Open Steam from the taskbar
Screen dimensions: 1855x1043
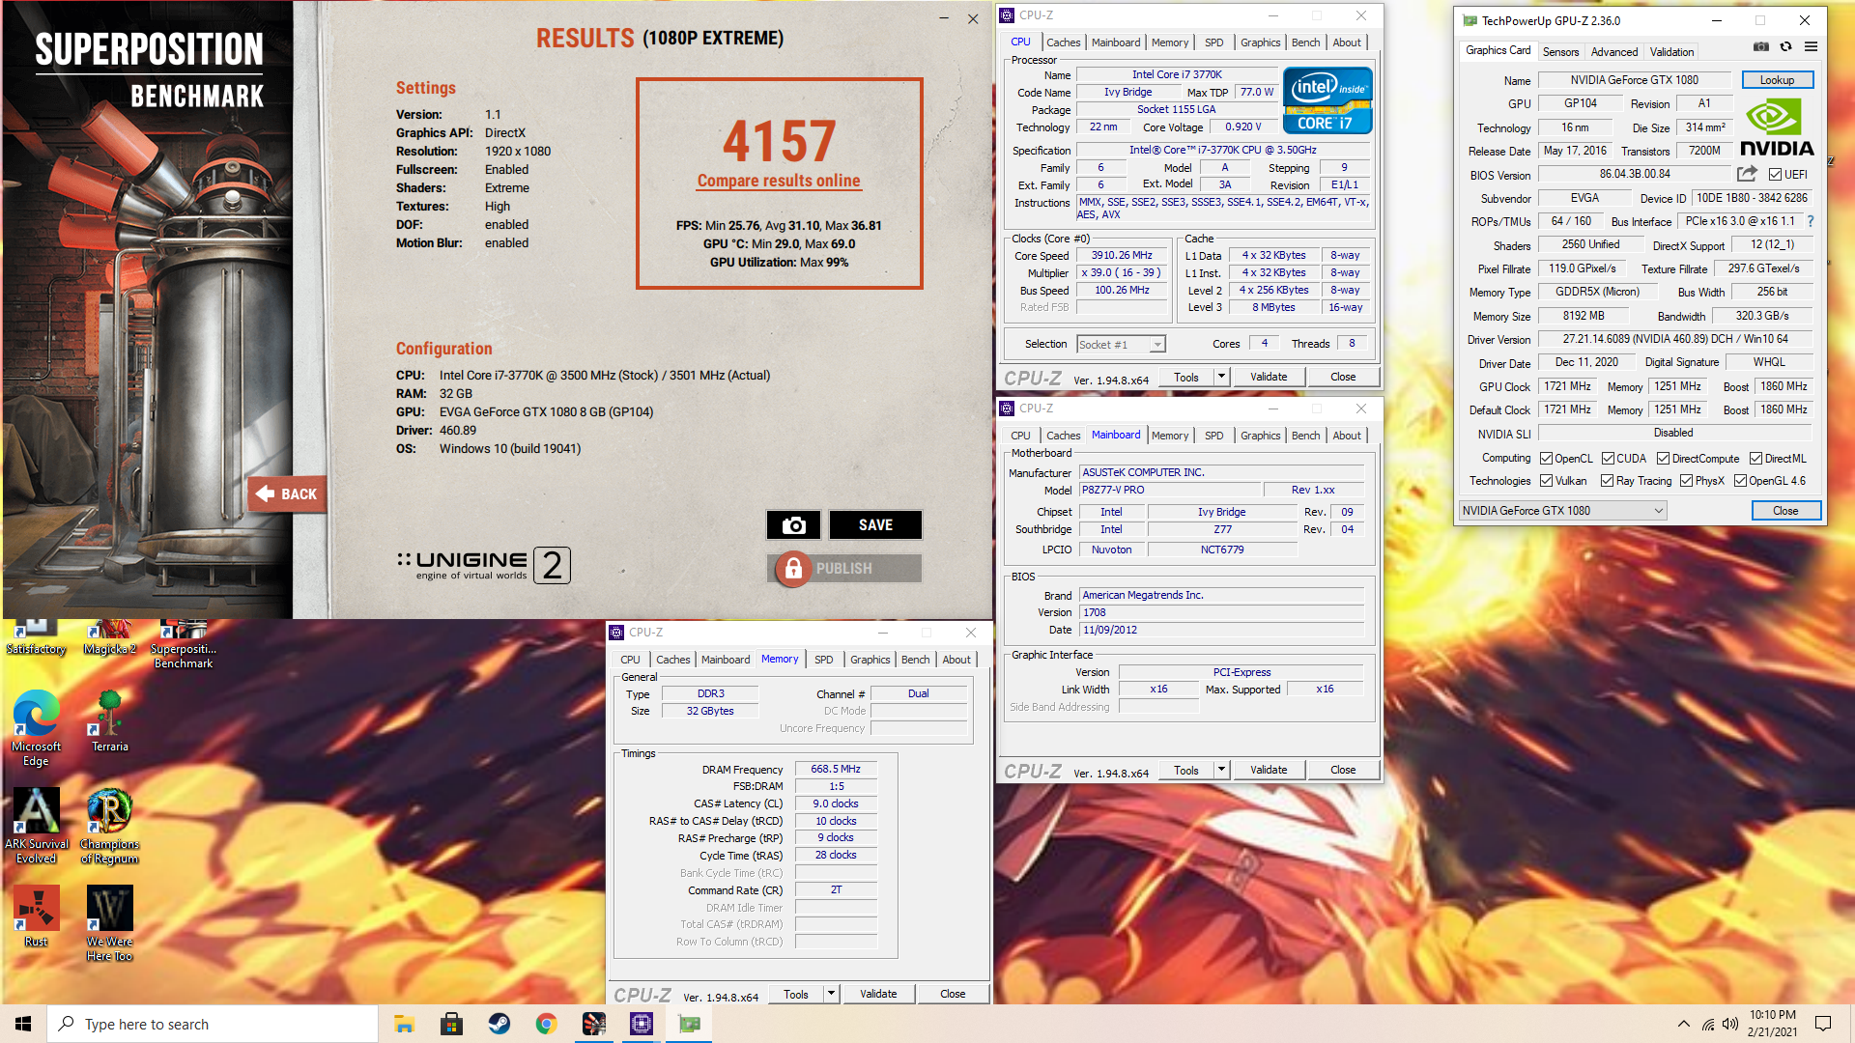(499, 1024)
